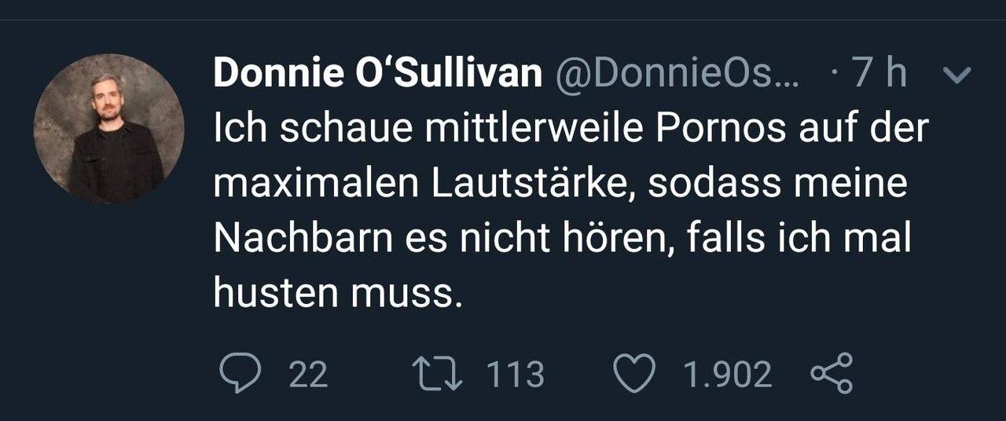
Task: Click the tweet line starting 'Ich schaue'
Action: (571, 130)
